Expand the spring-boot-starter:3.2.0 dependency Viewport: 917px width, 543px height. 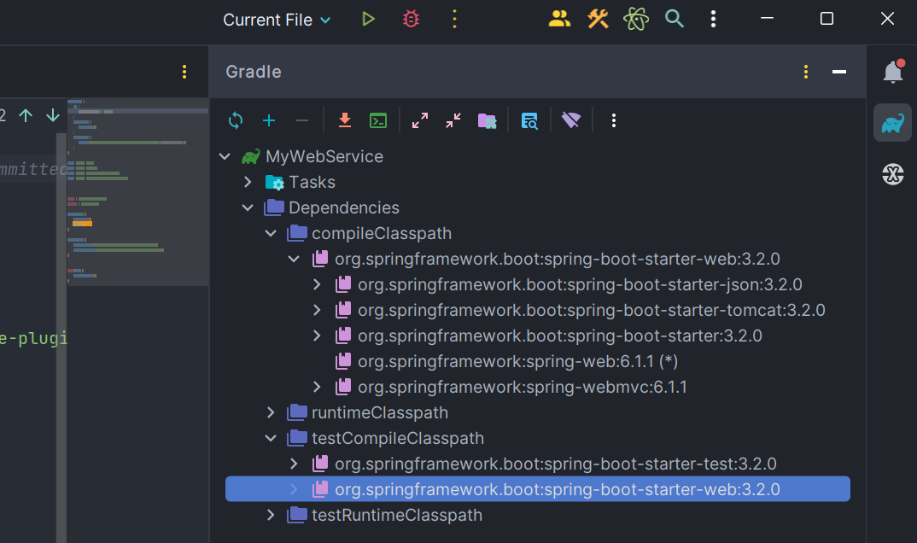[317, 336]
